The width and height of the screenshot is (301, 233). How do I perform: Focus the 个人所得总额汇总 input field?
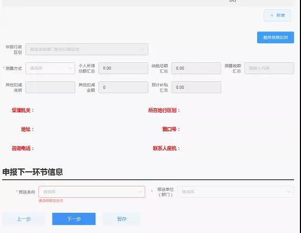point(123,68)
